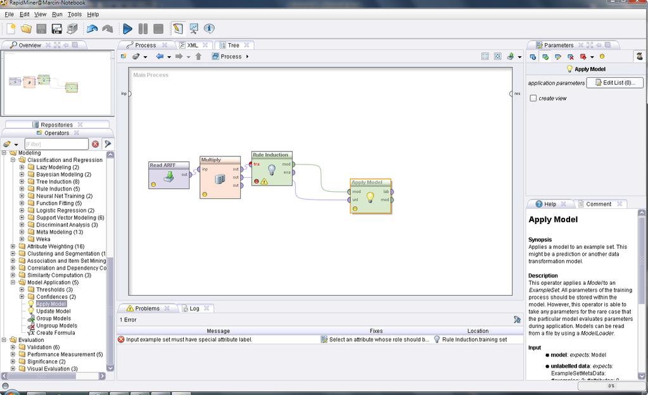648x395 pixels.
Task: Switch to the XML tab
Action: point(192,45)
